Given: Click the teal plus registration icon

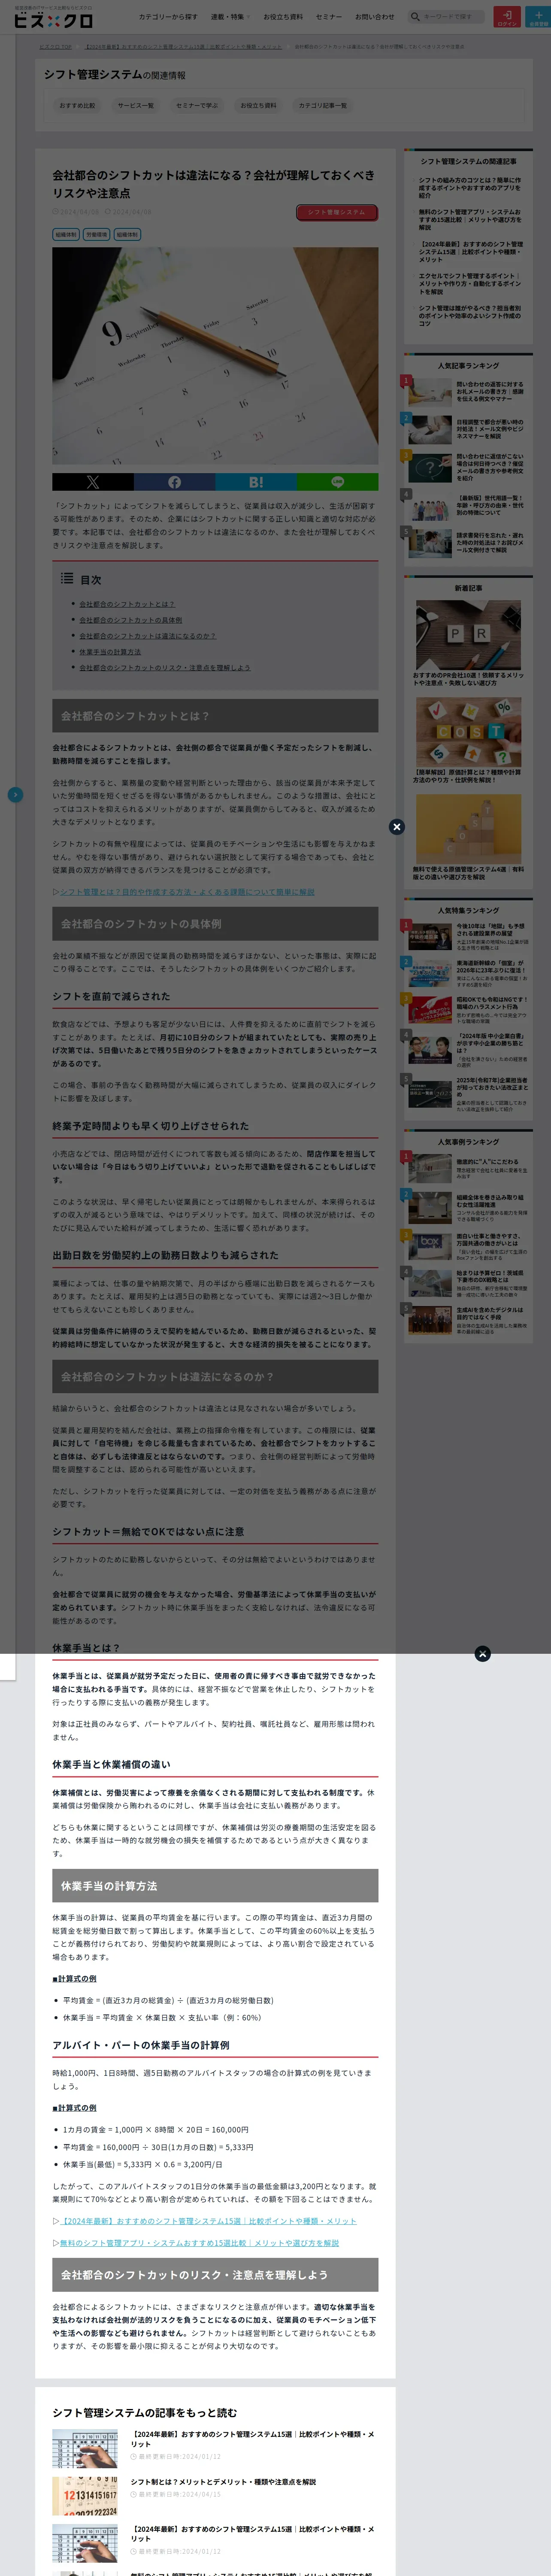Looking at the screenshot, I should click(538, 17).
